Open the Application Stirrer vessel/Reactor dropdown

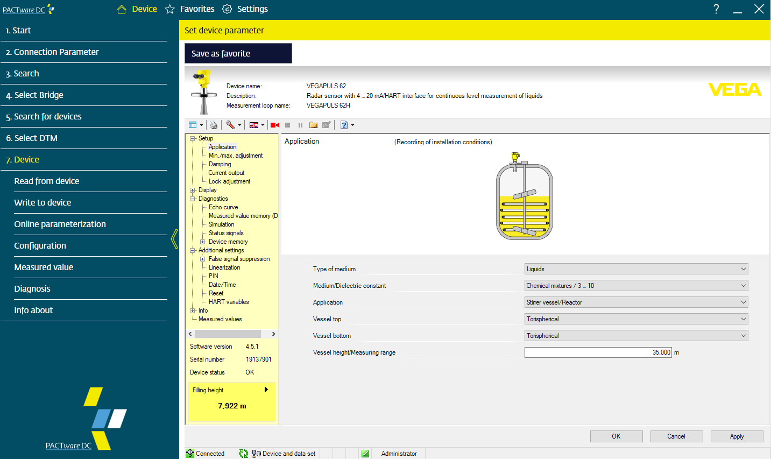636,302
